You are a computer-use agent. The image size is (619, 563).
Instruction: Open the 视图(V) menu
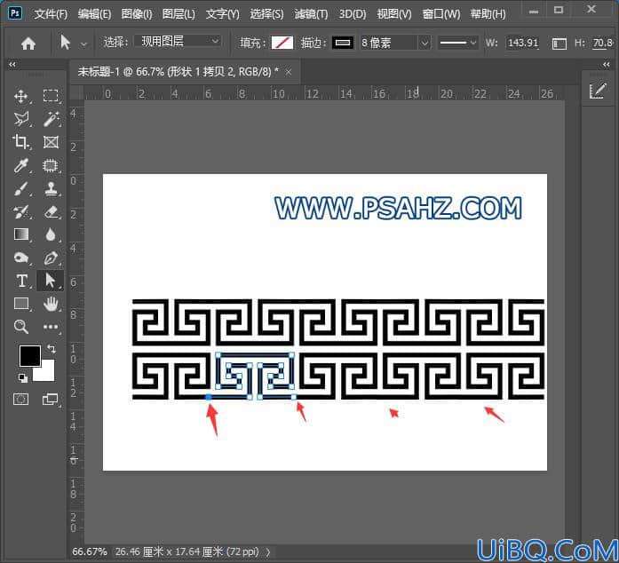tap(394, 14)
